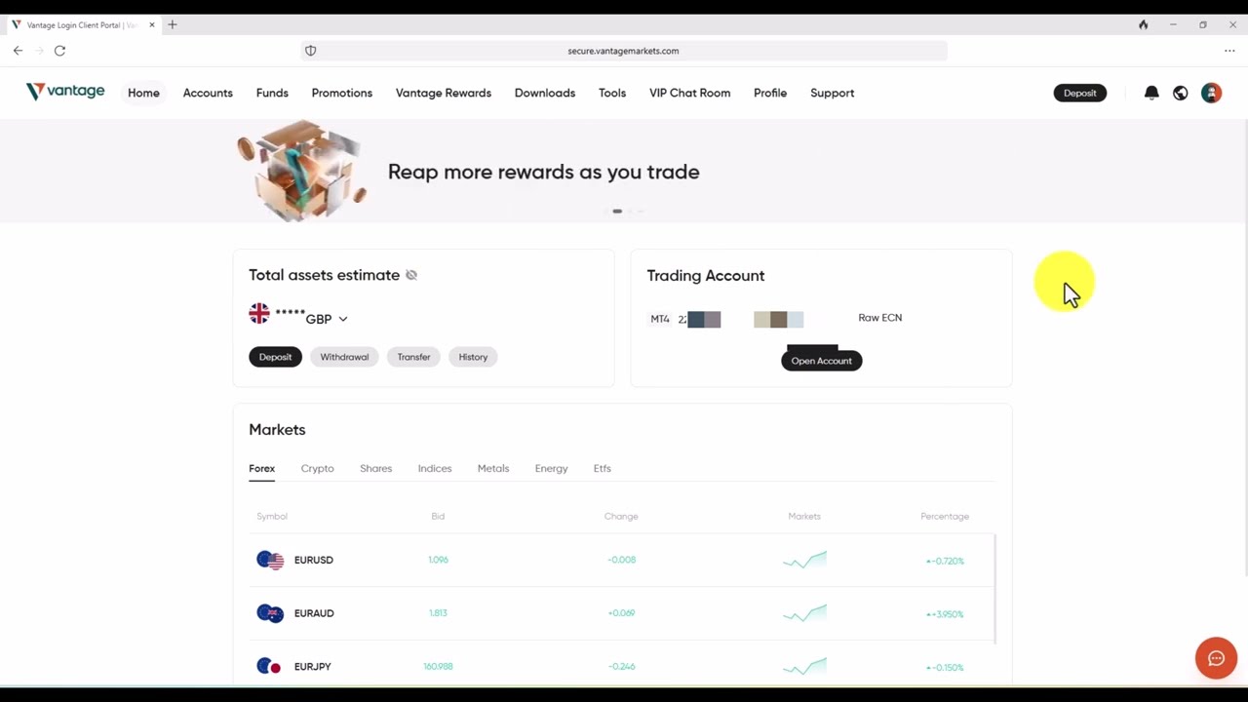Open the EURJPY sparkline chart
This screenshot has width=1248, height=702.
804,667
